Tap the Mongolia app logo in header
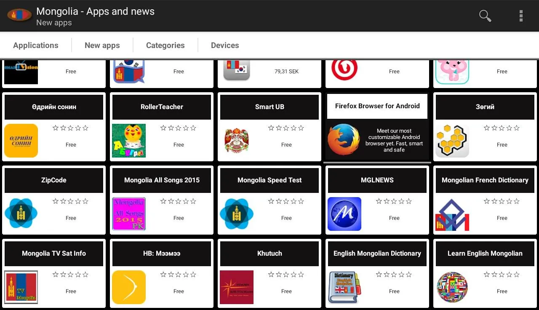The image size is (539, 310). [19, 16]
